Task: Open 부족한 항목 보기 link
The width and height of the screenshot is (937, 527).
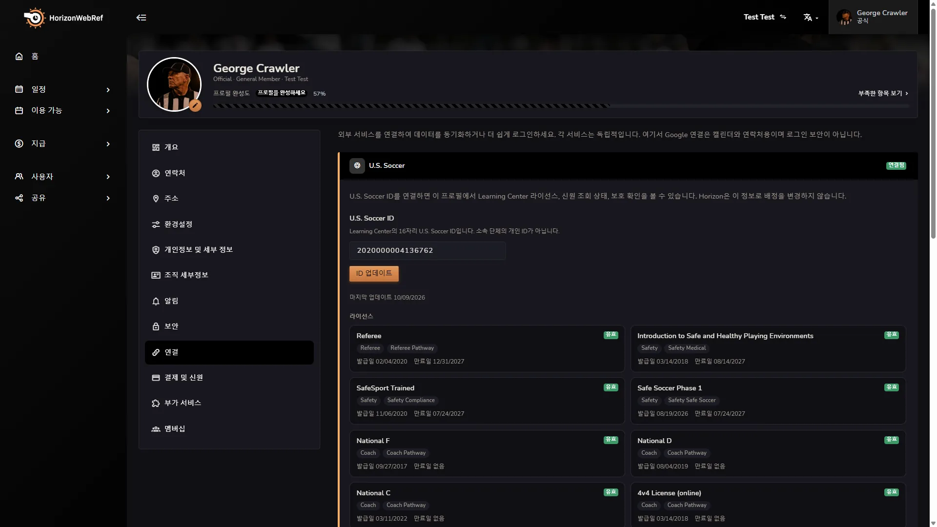Action: pyautogui.click(x=883, y=93)
